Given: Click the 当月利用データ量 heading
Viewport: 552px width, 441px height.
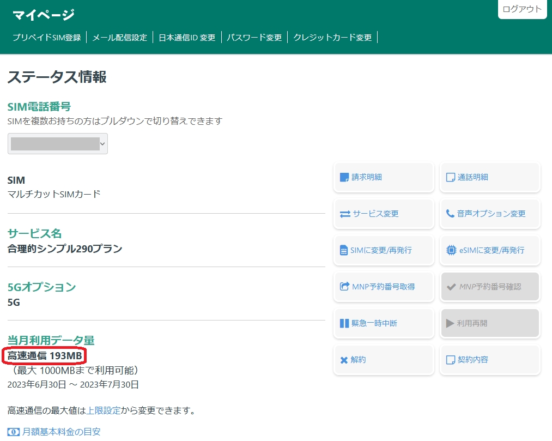Looking at the screenshot, I should click(51, 340).
